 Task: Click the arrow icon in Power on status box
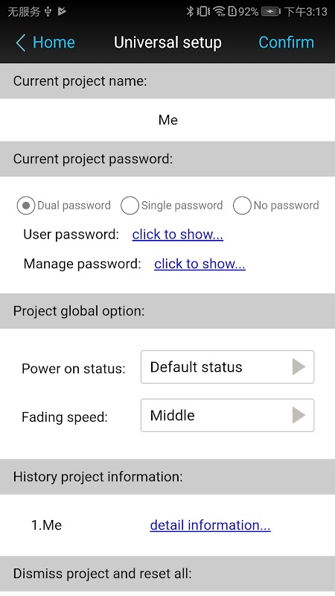299,367
